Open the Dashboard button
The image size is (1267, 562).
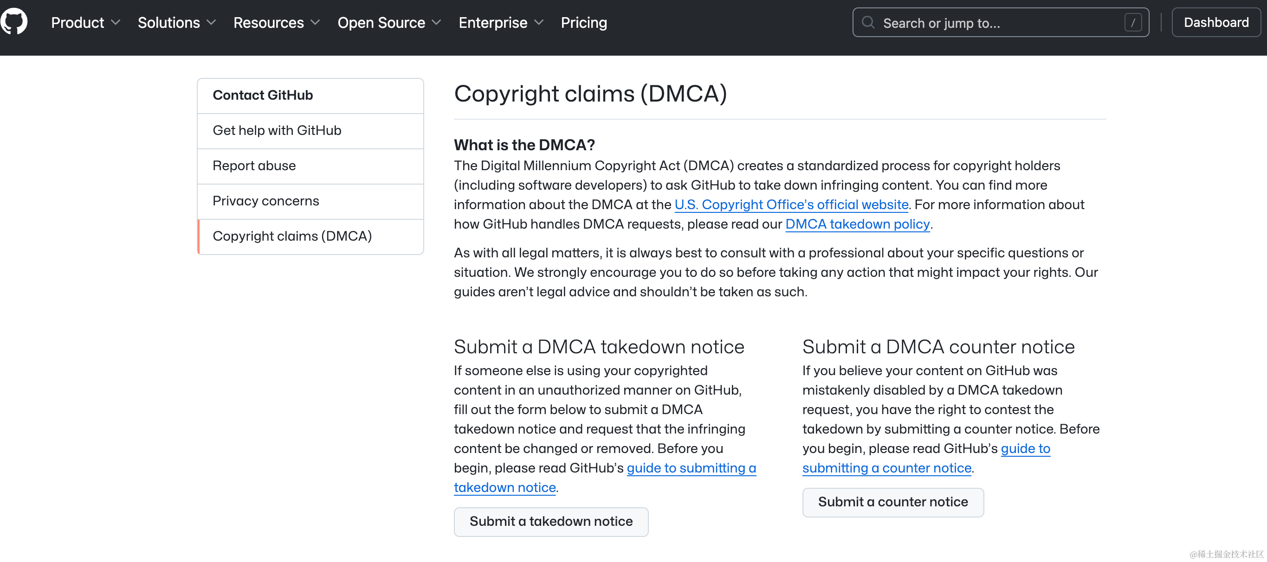[1216, 23]
